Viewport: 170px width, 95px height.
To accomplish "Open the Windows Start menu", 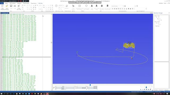I will [1, 94].
